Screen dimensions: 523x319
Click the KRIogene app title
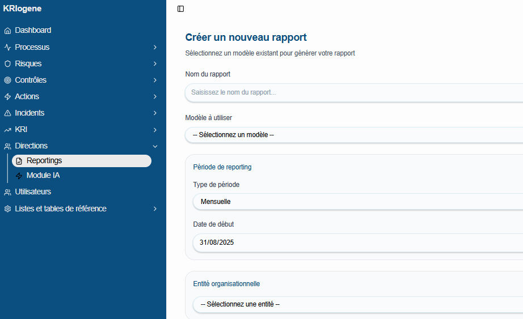[x=23, y=8]
